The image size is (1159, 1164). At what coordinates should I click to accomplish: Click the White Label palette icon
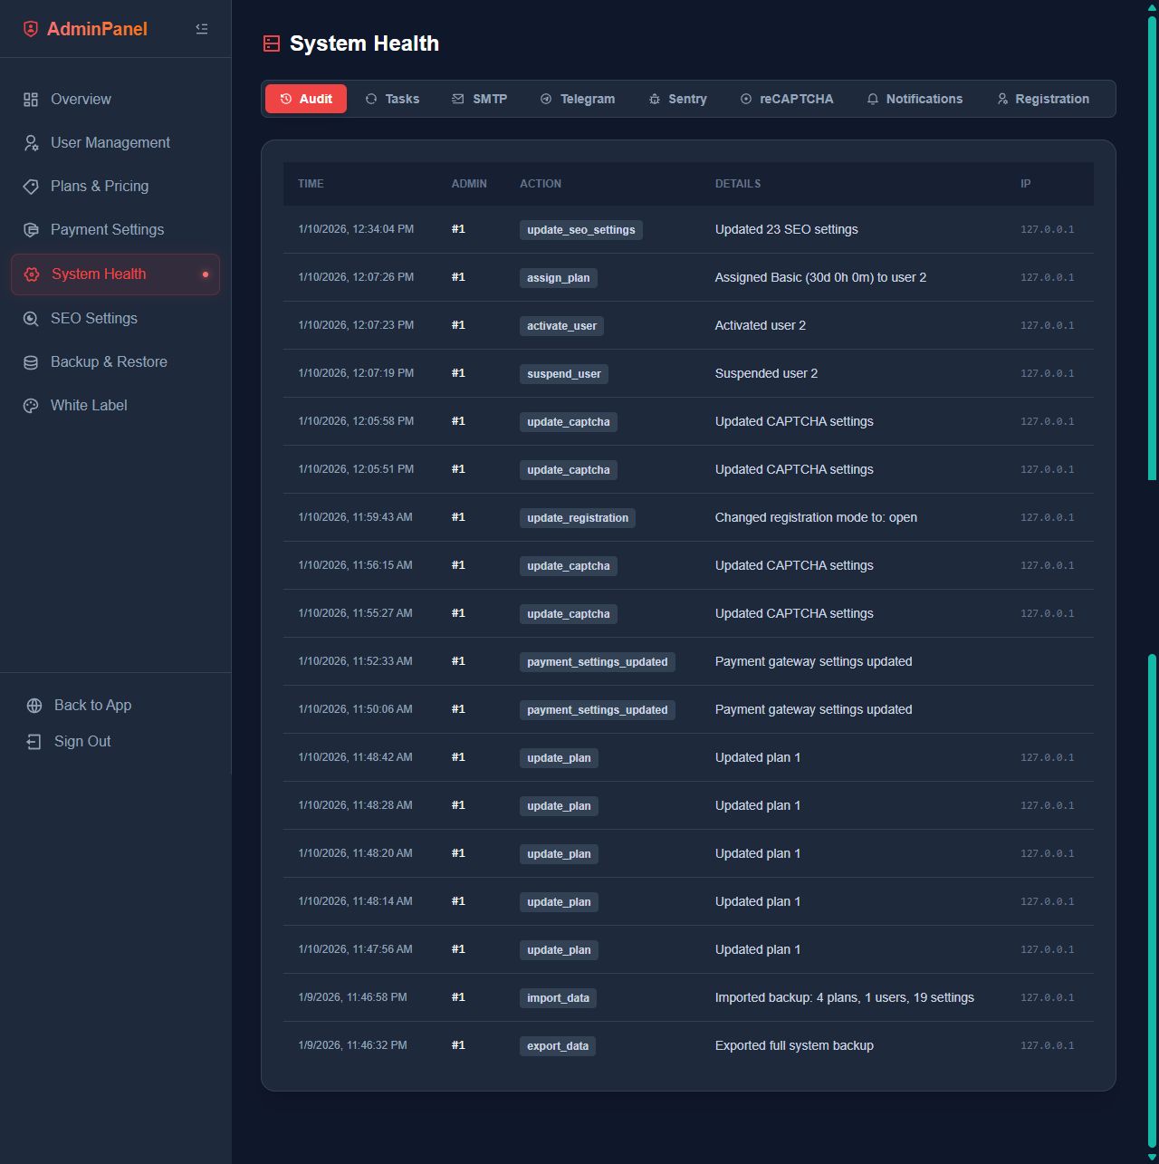[31, 406]
